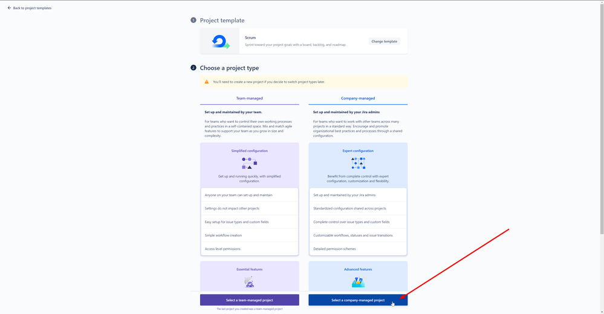Screen dimensions: 604x314
Task: Click the warning triangle icon
Action: point(206,82)
